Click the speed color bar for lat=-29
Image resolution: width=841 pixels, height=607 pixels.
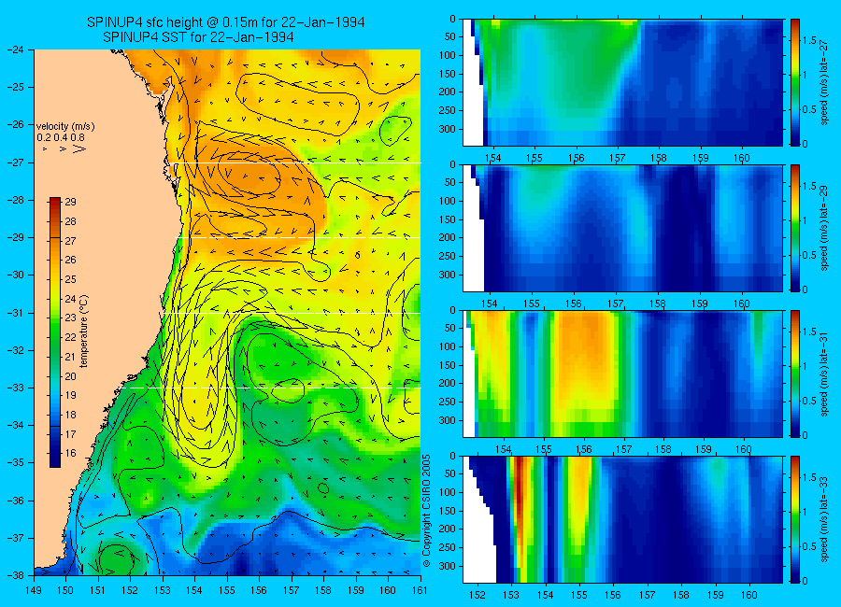click(794, 228)
